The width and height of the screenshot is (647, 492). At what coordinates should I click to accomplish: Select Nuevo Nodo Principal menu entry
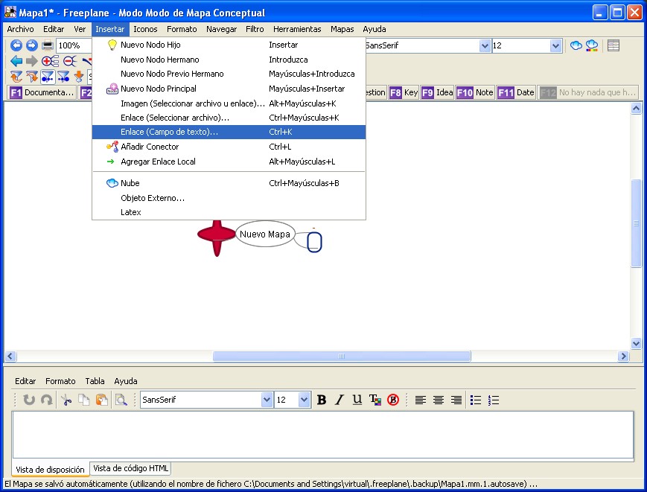pos(229,89)
